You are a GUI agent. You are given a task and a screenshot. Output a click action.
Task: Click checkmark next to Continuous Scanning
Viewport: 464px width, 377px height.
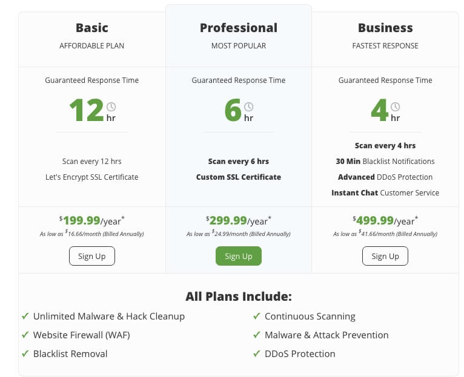(257, 316)
